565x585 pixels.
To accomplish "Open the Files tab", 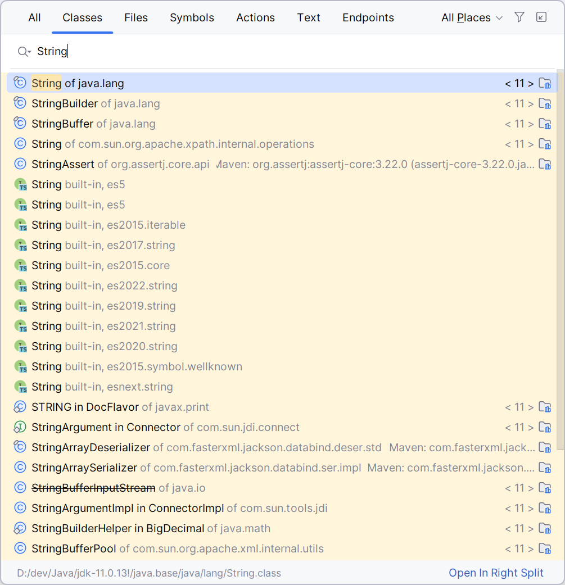I will [x=136, y=17].
